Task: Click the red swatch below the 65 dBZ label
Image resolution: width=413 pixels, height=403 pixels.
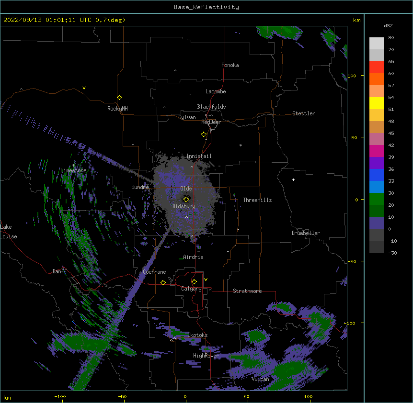Action: (x=377, y=67)
